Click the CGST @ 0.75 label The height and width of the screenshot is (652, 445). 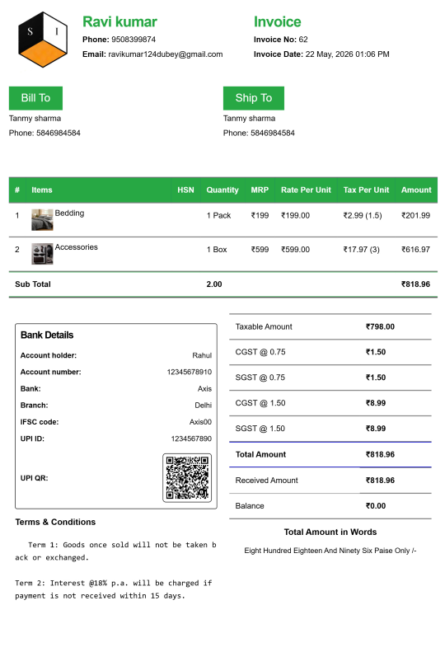[x=260, y=352]
